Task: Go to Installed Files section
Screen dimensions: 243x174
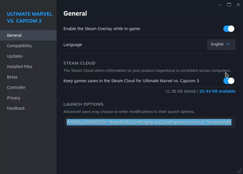Action: tap(28, 67)
